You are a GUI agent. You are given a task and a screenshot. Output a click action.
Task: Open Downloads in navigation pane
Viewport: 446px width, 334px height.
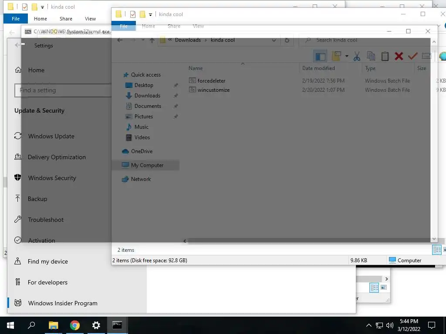tap(147, 96)
